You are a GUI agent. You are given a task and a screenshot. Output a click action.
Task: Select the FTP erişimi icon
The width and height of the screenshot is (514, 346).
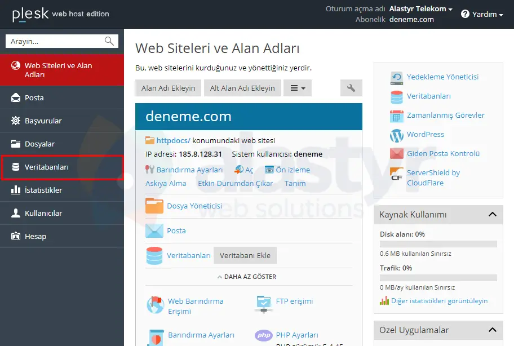pyautogui.click(x=263, y=301)
